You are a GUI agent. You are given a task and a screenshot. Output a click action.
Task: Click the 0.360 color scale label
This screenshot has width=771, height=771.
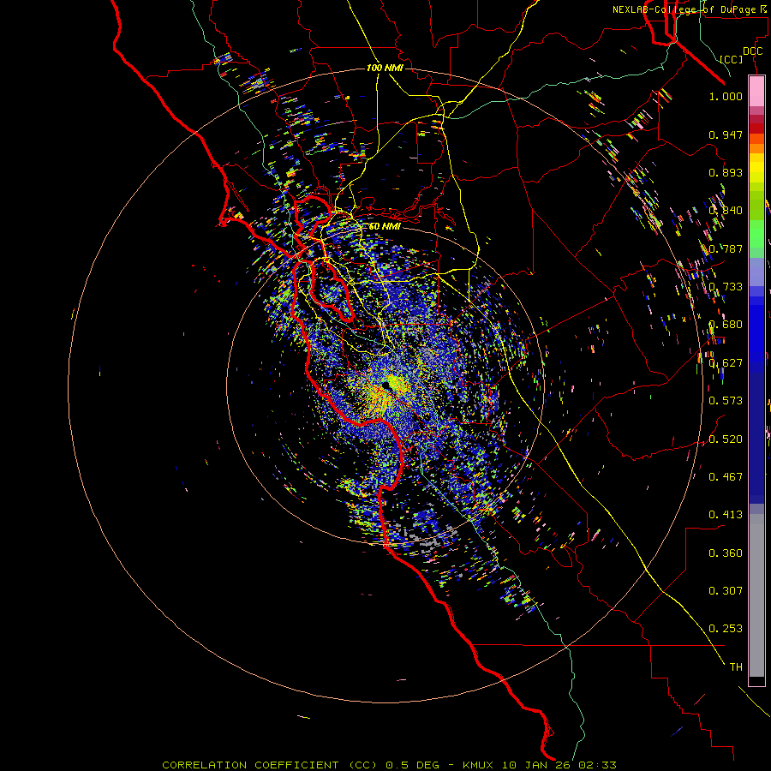(726, 553)
